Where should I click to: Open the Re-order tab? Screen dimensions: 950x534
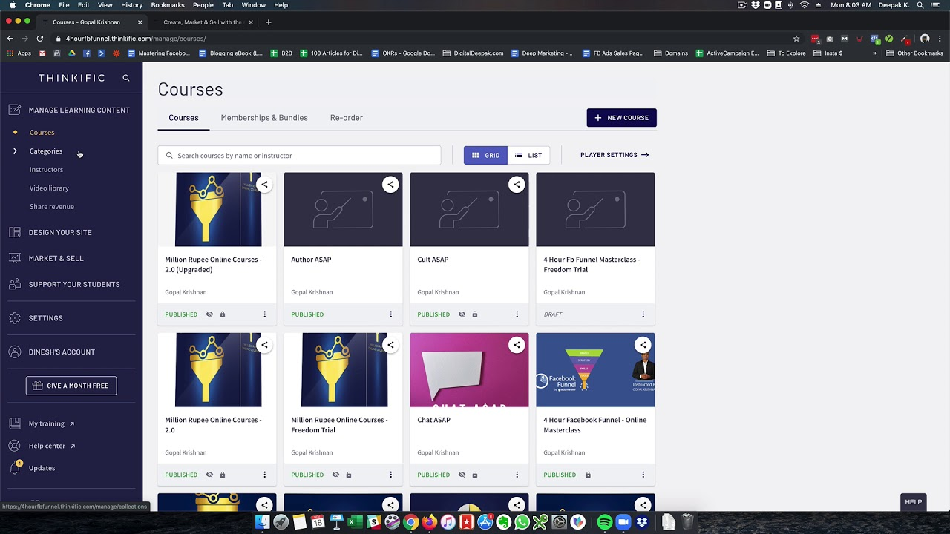[346, 118]
